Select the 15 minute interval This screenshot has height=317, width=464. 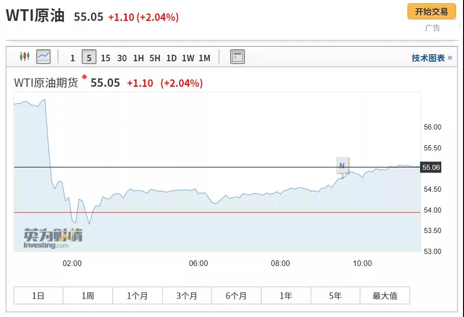105,58
